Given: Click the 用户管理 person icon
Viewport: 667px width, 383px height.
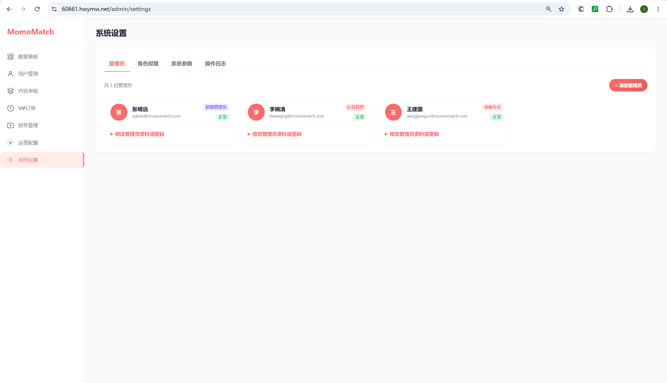Looking at the screenshot, I should click(x=10, y=74).
